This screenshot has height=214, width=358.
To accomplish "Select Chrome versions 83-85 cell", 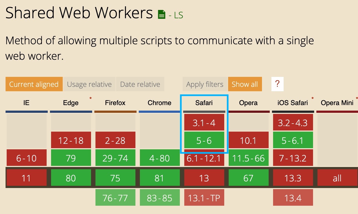I will [x=160, y=198].
